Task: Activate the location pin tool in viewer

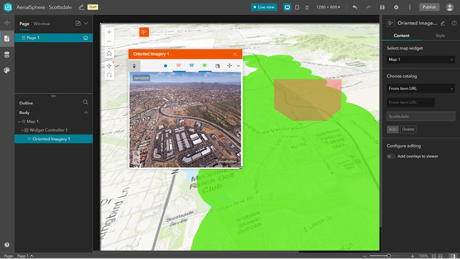Action: 134,66
